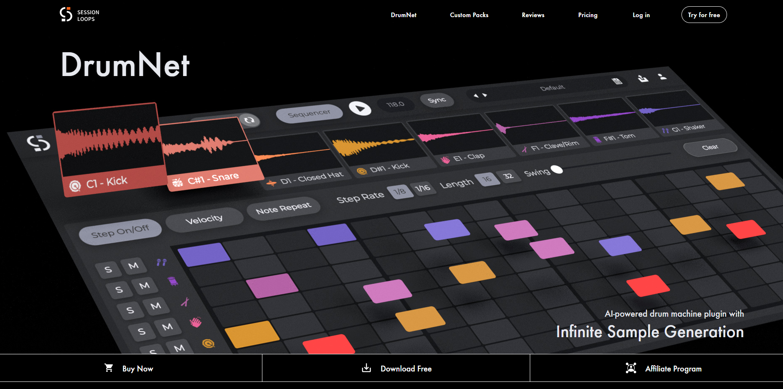This screenshot has height=389, width=783.
Task: Mute the tom row
Action: pyautogui.click(x=145, y=286)
